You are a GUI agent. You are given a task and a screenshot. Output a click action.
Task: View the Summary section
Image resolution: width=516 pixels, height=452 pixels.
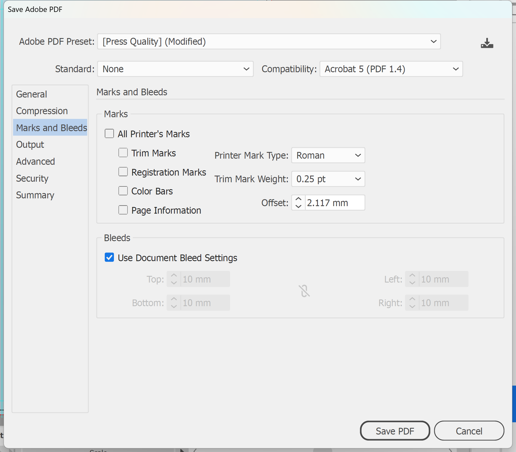[x=50, y=195]
